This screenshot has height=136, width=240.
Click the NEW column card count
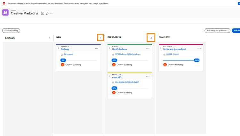point(100,38)
